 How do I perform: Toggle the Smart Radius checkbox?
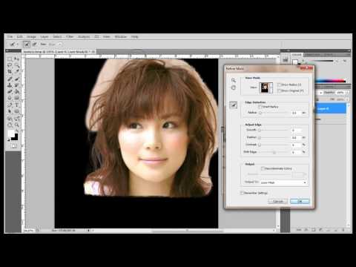260,107
